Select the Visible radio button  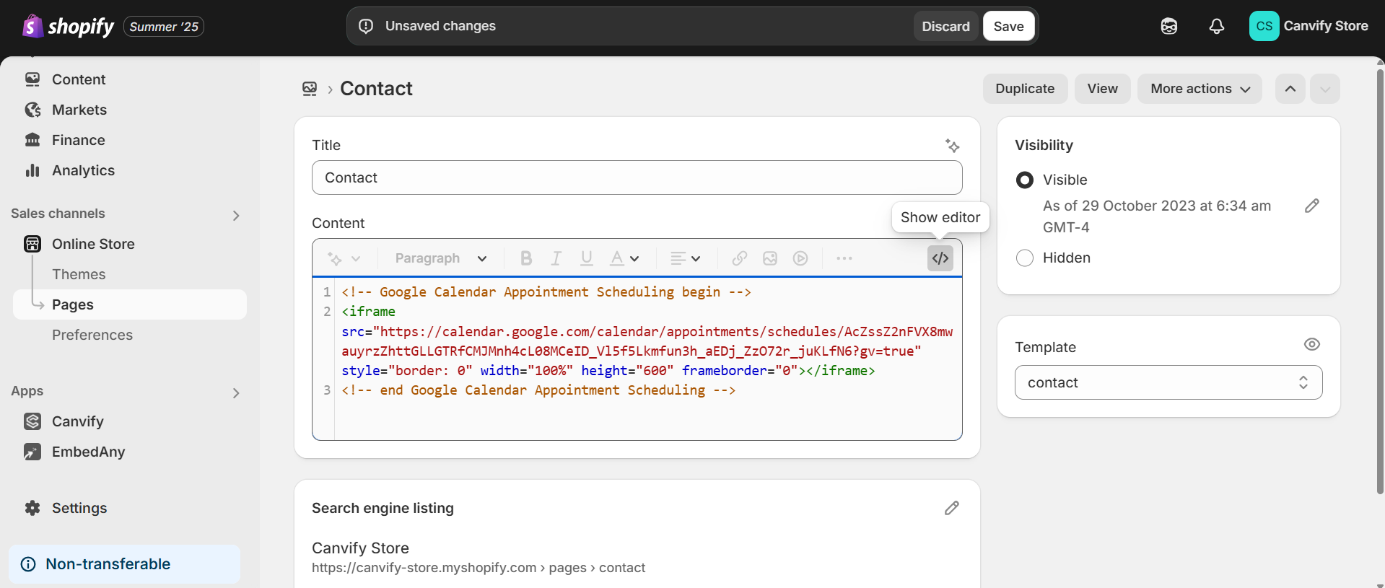pos(1024,180)
